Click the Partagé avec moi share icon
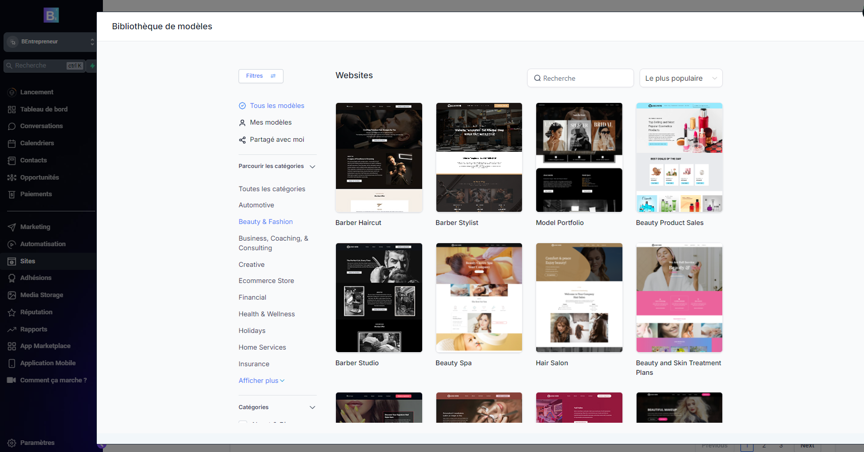This screenshot has height=452, width=864. click(242, 140)
